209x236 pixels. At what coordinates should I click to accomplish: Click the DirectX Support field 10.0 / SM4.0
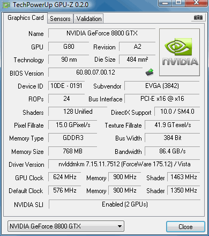[177, 112]
